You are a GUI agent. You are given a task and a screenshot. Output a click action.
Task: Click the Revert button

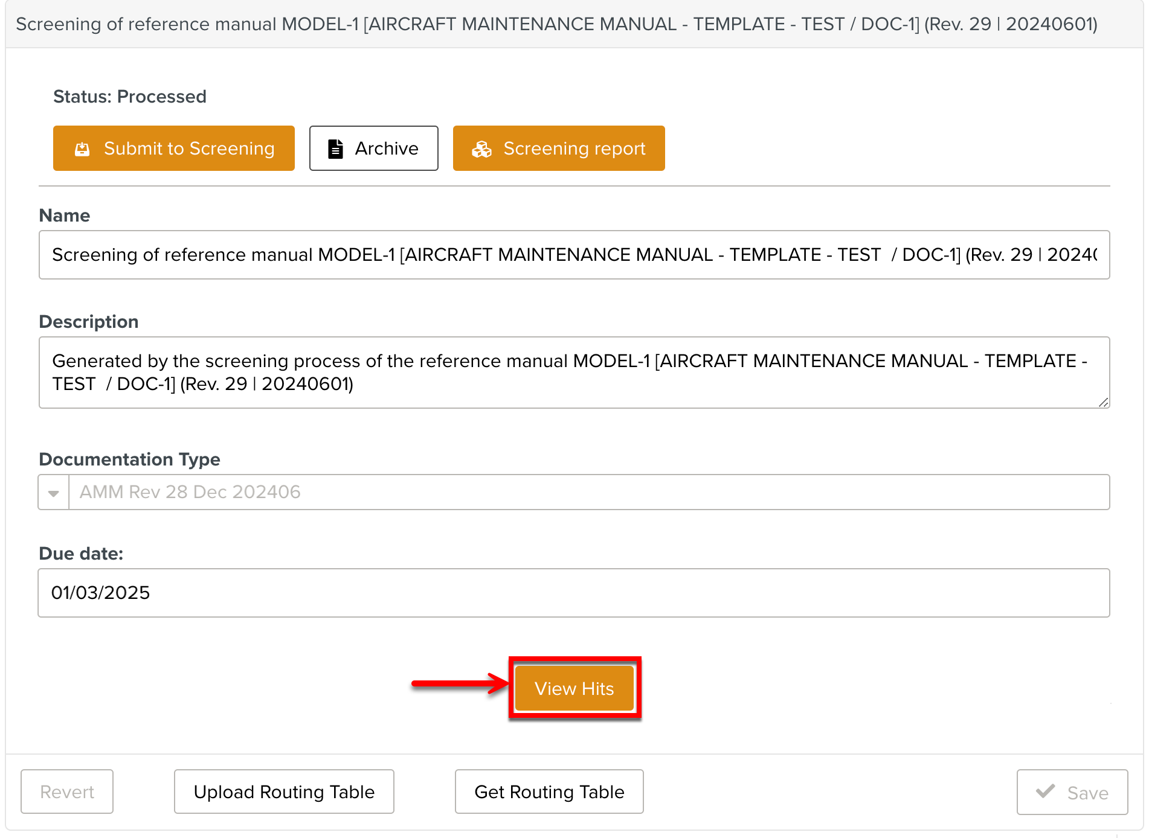click(67, 792)
